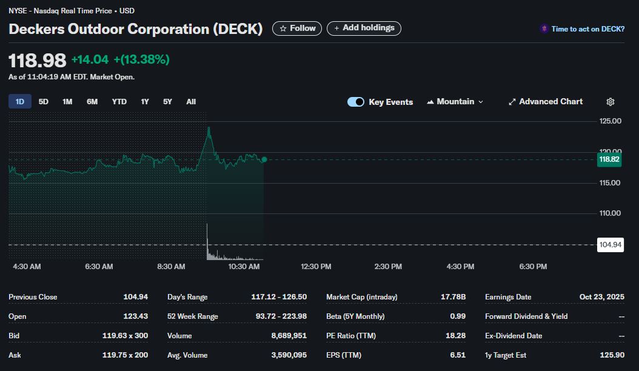Click the Ask value 119.75 x 200

[x=125, y=355]
